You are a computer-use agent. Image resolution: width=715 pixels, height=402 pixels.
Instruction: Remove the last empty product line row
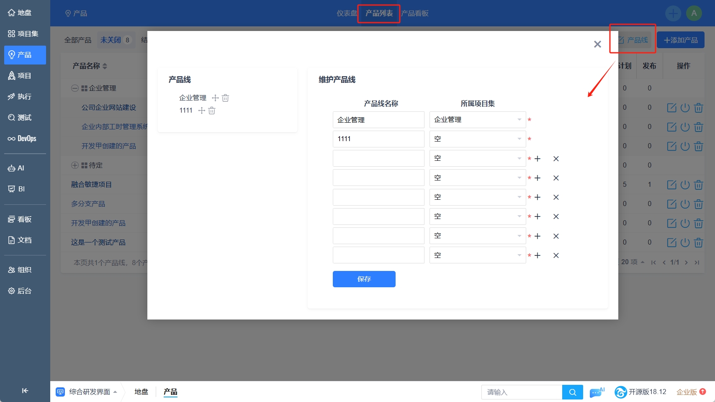(556, 255)
